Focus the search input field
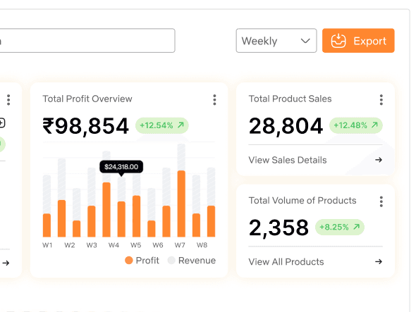 coord(87,41)
